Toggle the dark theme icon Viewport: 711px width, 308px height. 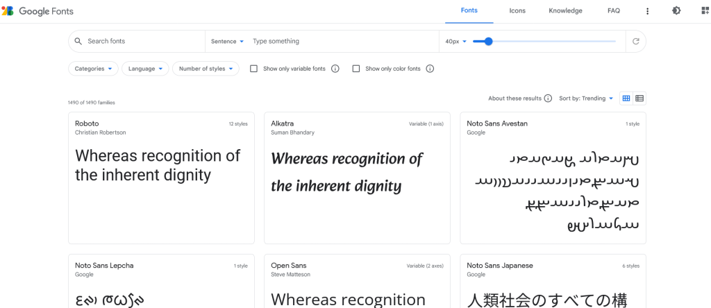[677, 11]
